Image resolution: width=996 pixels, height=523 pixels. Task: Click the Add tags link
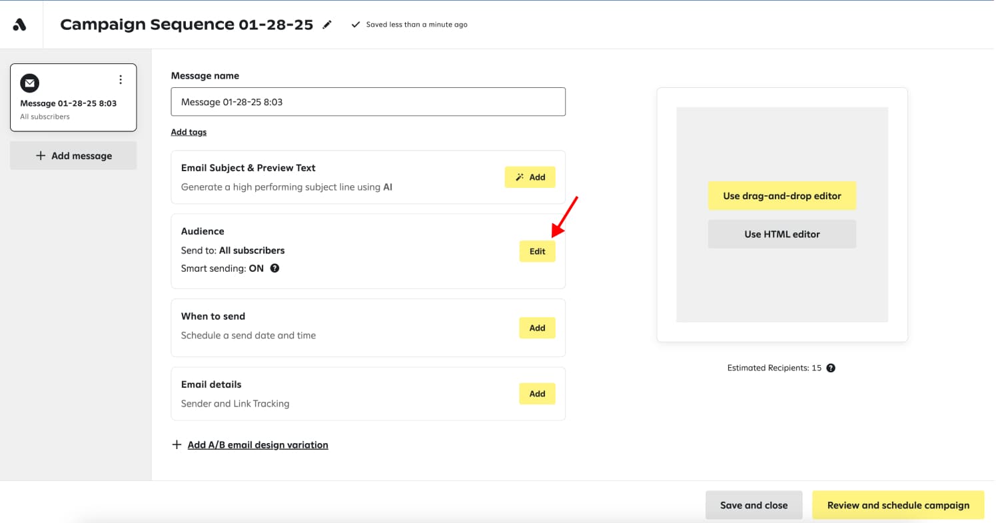coord(189,132)
